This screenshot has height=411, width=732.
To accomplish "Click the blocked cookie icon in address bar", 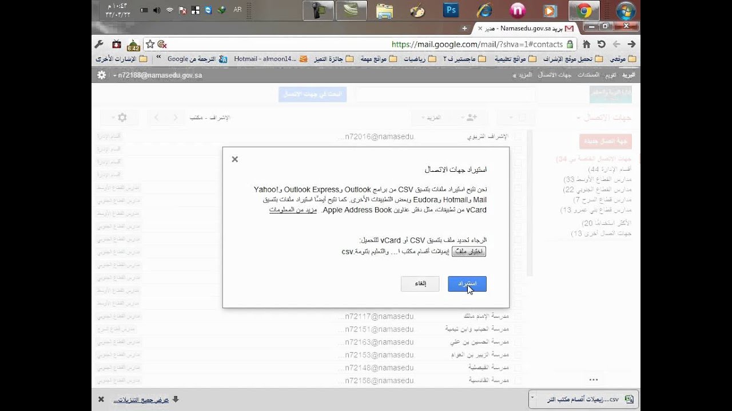I will pyautogui.click(x=162, y=44).
